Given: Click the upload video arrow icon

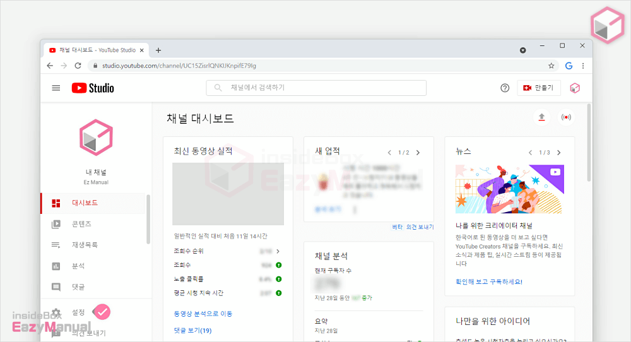Looking at the screenshot, I should click(x=541, y=117).
